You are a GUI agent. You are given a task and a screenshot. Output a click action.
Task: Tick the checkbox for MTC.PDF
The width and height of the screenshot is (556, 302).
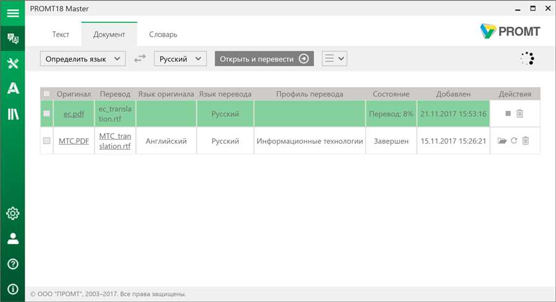(x=46, y=141)
